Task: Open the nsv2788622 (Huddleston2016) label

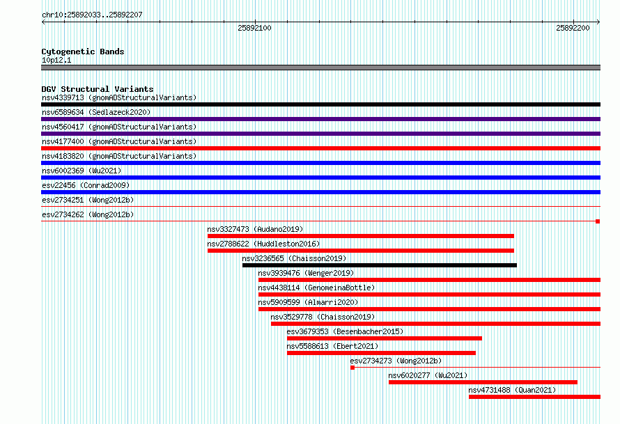Action: 263,244
